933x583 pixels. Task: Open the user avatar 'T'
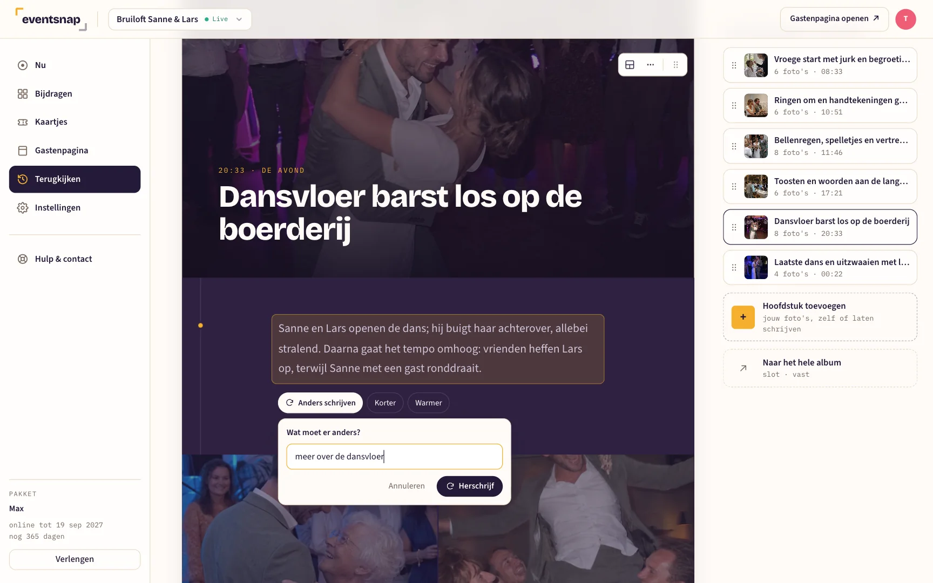(905, 19)
